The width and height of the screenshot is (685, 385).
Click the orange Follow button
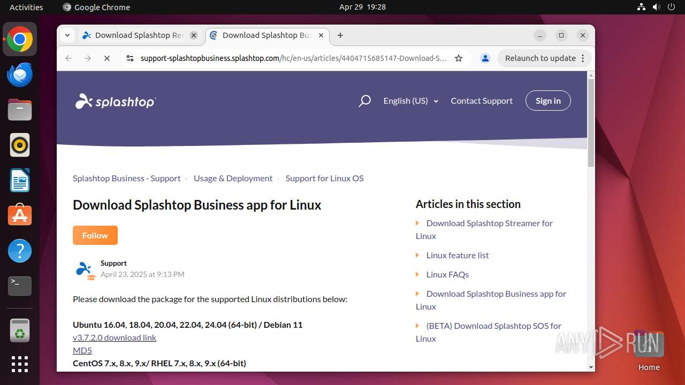click(95, 235)
